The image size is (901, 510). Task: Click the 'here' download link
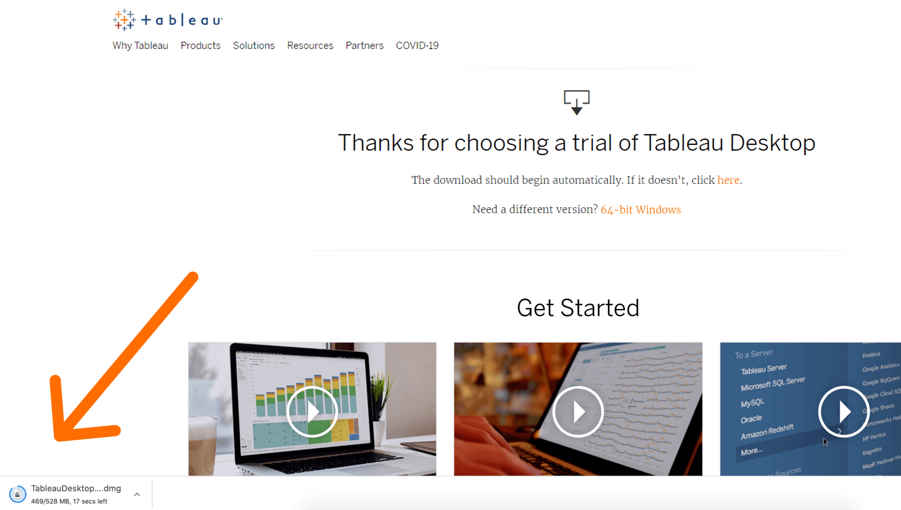[x=728, y=179]
